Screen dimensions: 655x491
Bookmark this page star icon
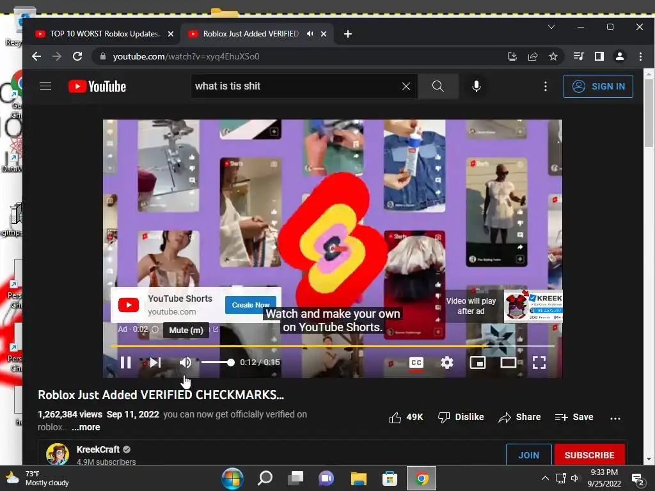[x=553, y=56]
